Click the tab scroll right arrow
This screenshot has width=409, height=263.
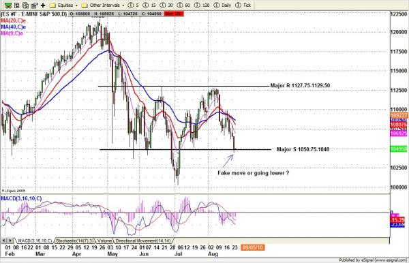click(x=10, y=241)
